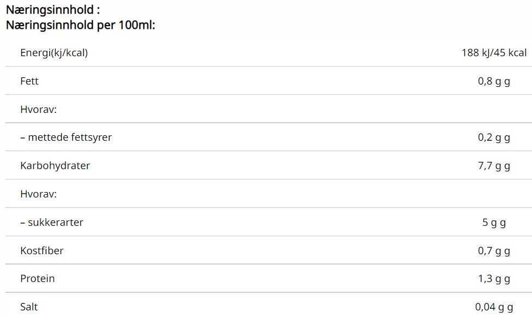Select the Energi(kj/kcal) row label
Image resolution: width=532 pixels, height=318 pixels.
click(54, 53)
